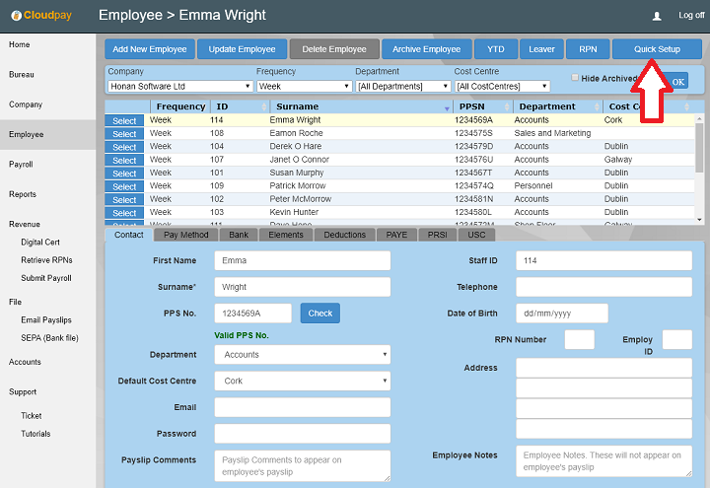Click Log off link
This screenshot has width=710, height=488.
(x=691, y=16)
